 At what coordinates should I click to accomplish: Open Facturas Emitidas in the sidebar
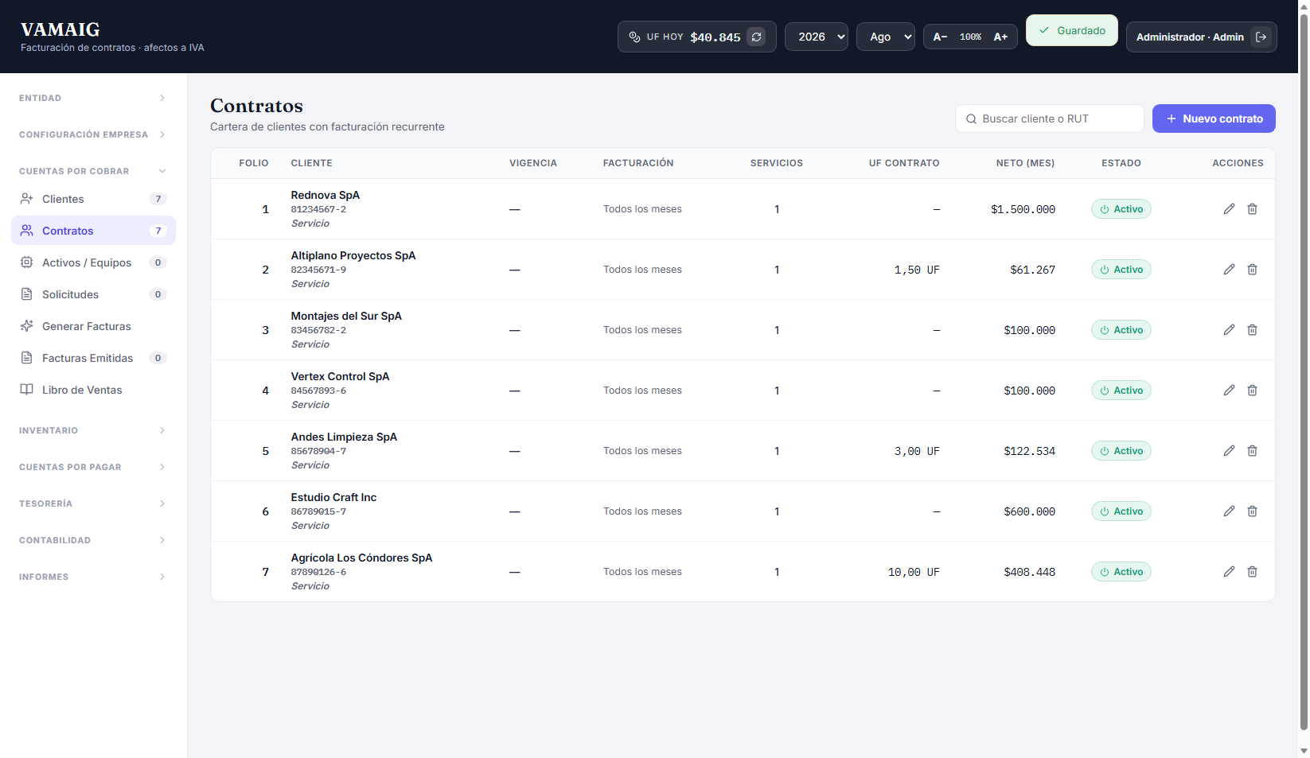click(93, 358)
